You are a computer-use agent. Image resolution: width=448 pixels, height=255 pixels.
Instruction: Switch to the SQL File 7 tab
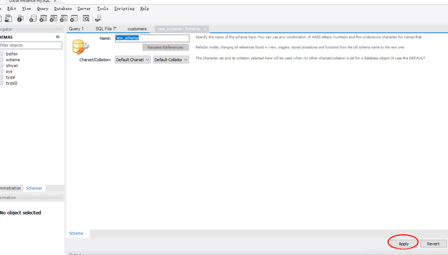pos(106,29)
